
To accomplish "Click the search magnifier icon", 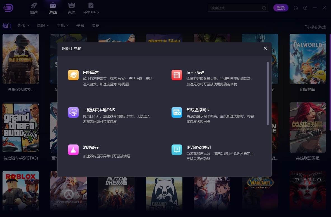I will [x=264, y=8].
